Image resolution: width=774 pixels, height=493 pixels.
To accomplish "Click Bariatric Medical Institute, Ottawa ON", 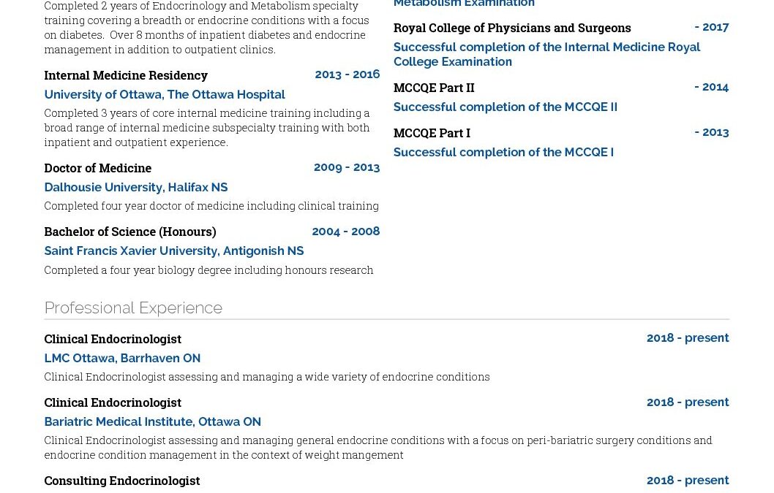I will point(152,422).
